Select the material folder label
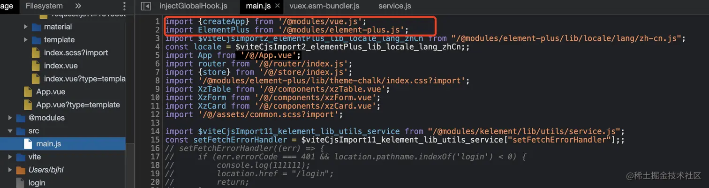709x188 pixels. pyautogui.click(x=58, y=27)
